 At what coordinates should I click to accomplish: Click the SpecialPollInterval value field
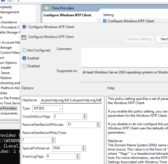[67, 148]
